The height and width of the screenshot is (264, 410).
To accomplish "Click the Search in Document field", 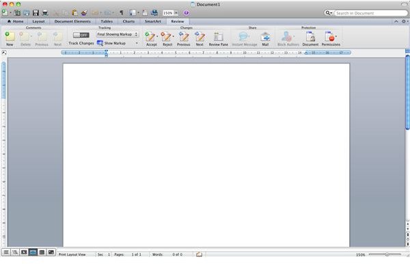I will 370,13.
